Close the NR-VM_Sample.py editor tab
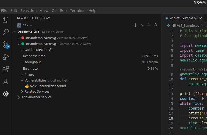Screen dimensions: 207x135 click(x=201, y=18)
